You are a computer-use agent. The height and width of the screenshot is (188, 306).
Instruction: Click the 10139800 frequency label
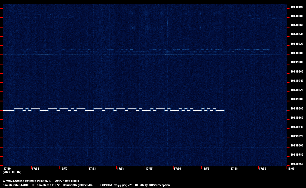[x=297, y=145]
